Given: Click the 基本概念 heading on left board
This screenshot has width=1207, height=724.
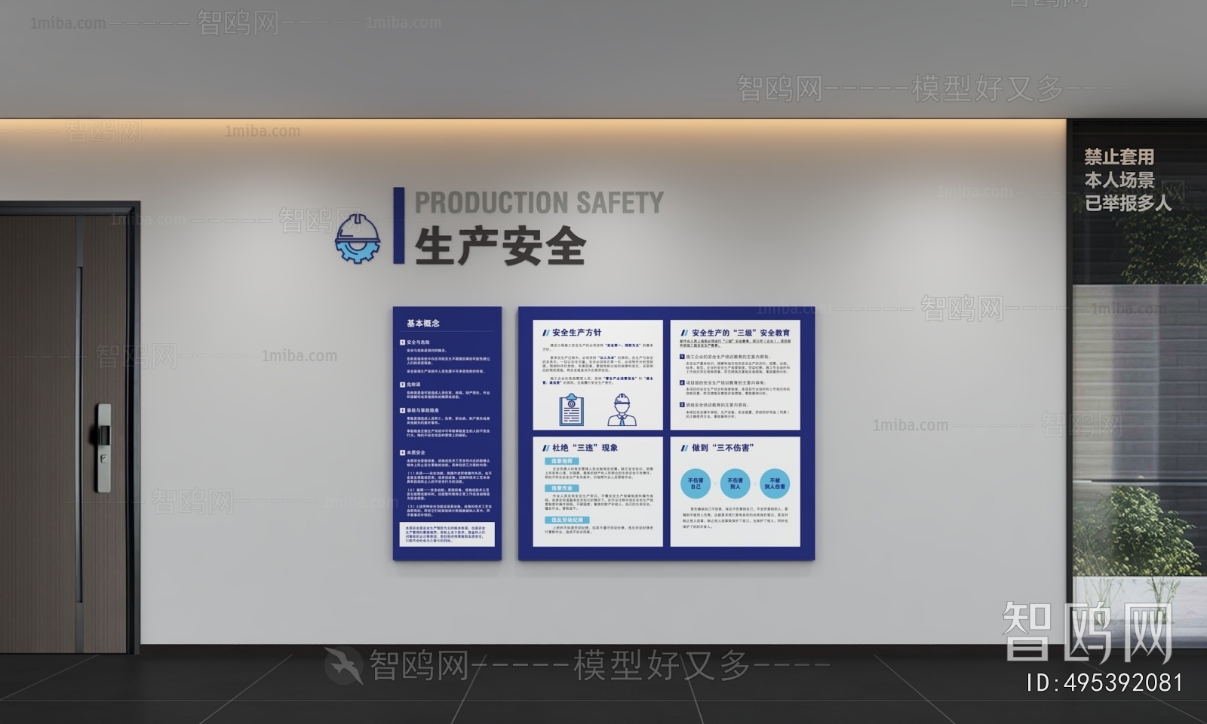Looking at the screenshot, I should [423, 324].
